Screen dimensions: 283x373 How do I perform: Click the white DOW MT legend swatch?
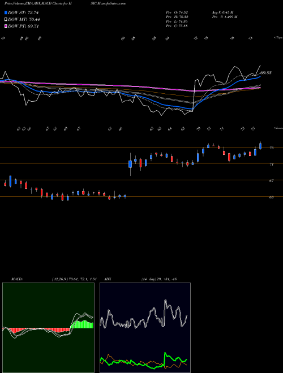6,20
